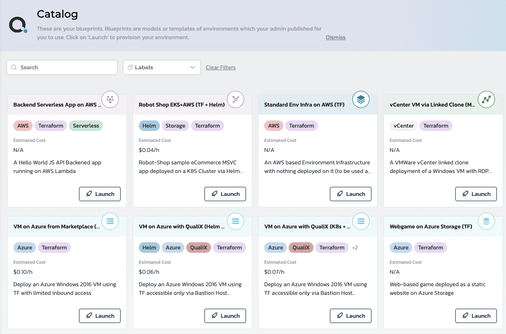
Task: Open the VM on Azure with QualiX (K8s title
Action: tap(307, 226)
